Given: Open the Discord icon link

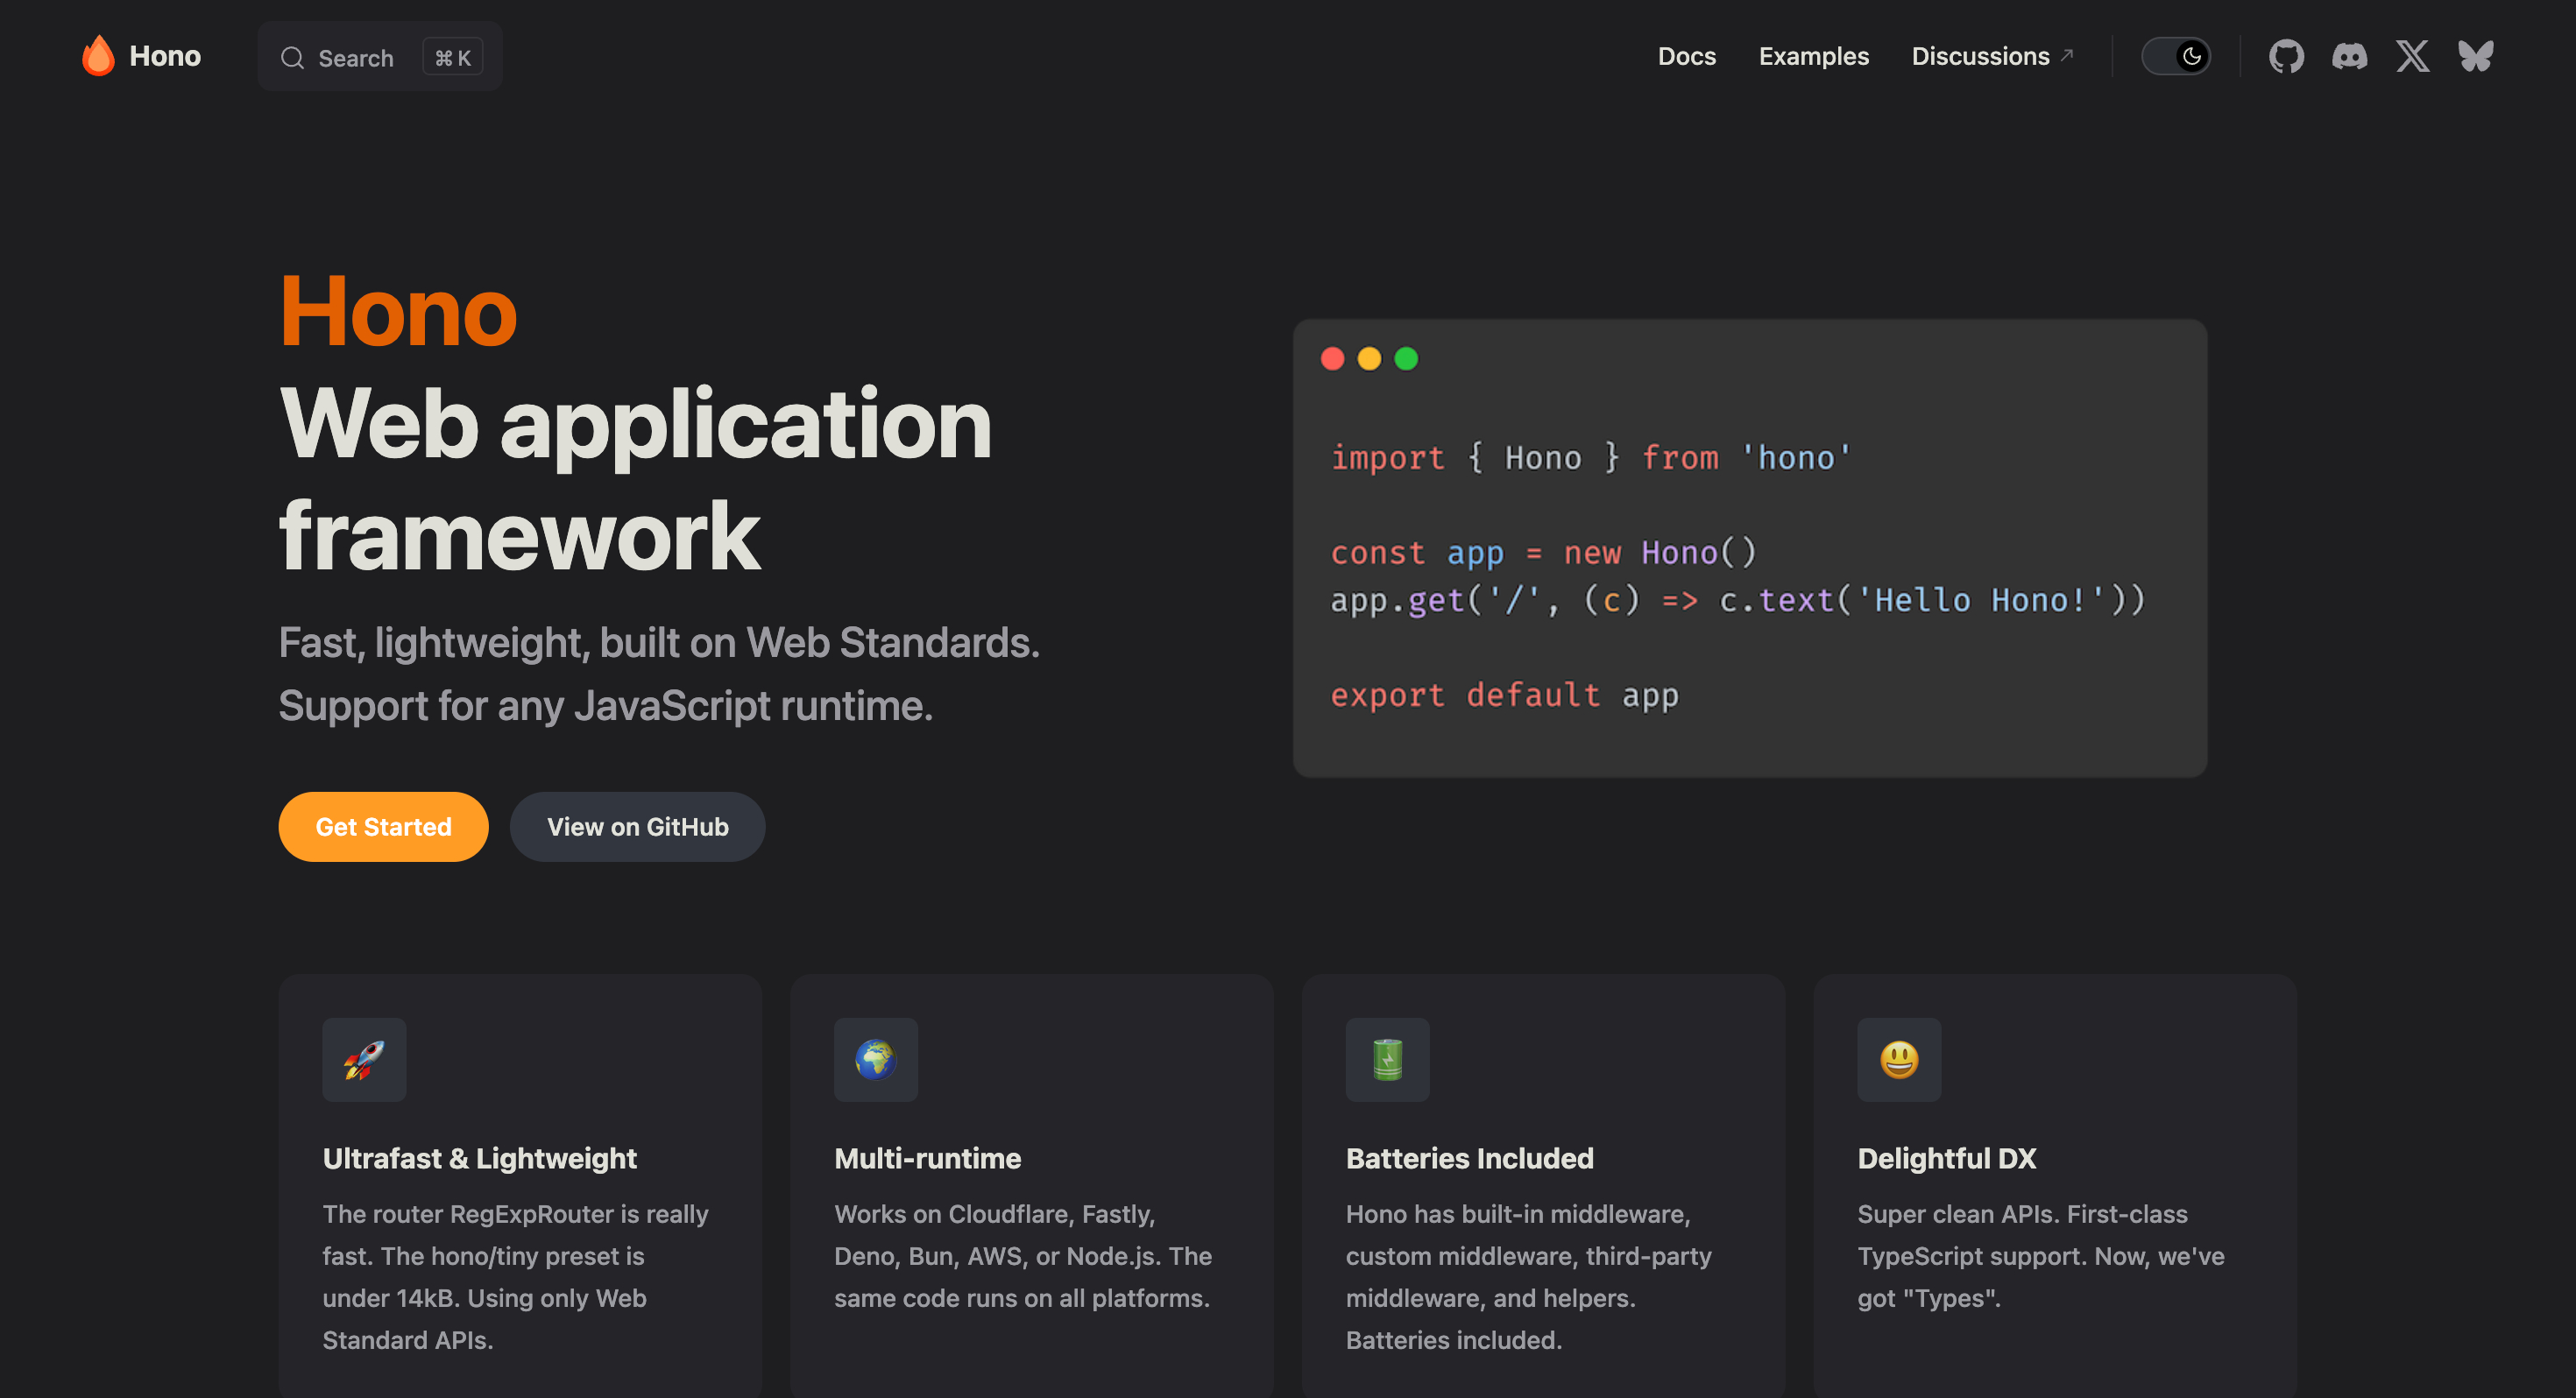Looking at the screenshot, I should tap(2349, 56).
